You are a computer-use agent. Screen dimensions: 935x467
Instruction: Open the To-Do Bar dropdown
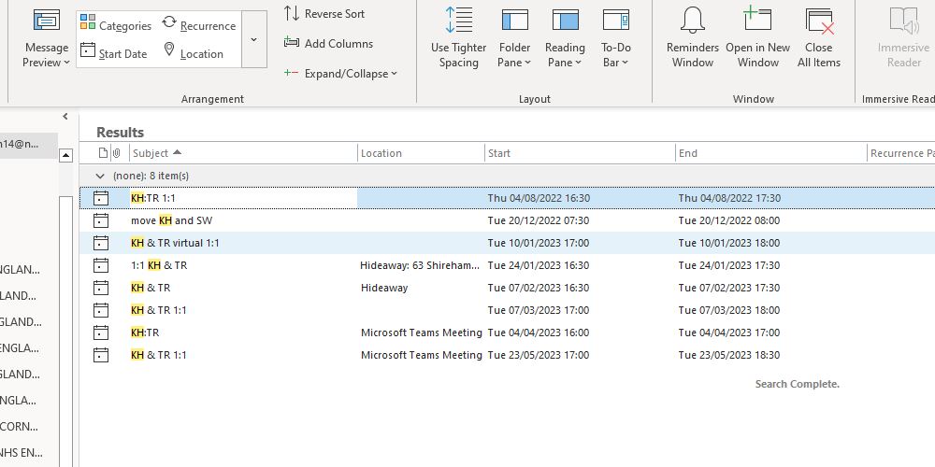pyautogui.click(x=615, y=55)
